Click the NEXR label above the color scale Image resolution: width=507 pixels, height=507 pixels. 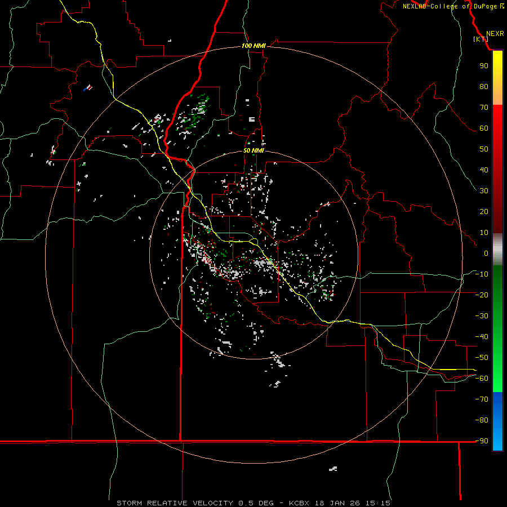pyautogui.click(x=495, y=34)
